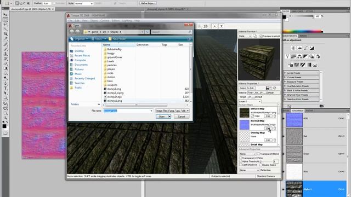The image size is (351, 197).
Task: Click Cancel in the Open dialog
Action: [x=182, y=117]
